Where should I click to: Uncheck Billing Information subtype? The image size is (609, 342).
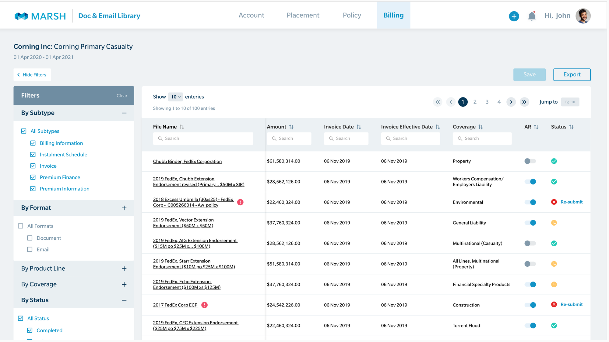(x=33, y=143)
